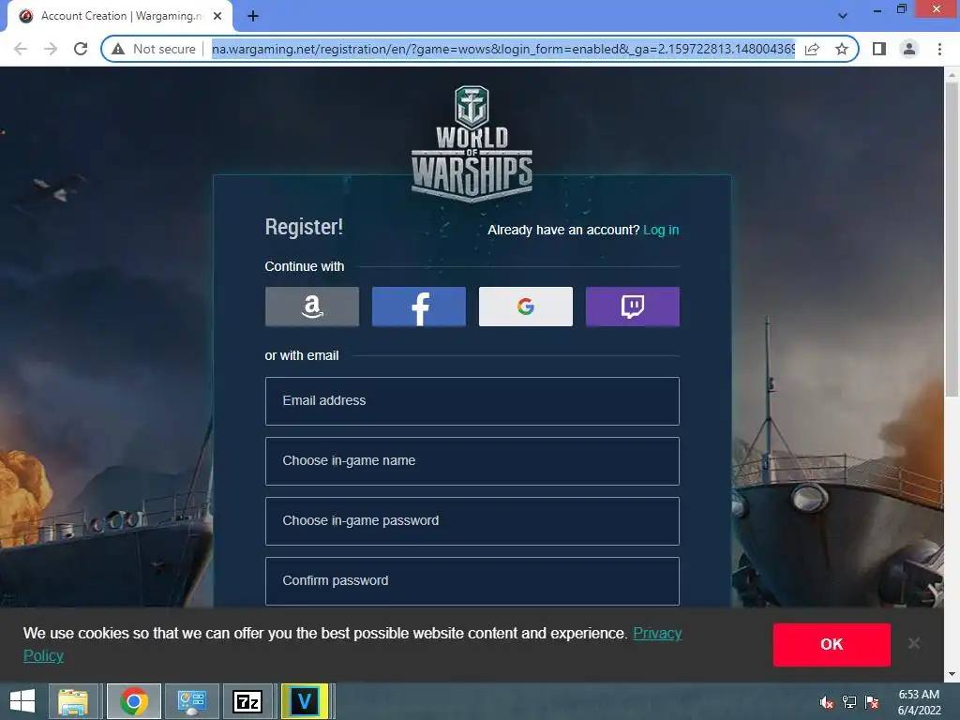Open Chrome's three-dot menu

click(x=939, y=49)
